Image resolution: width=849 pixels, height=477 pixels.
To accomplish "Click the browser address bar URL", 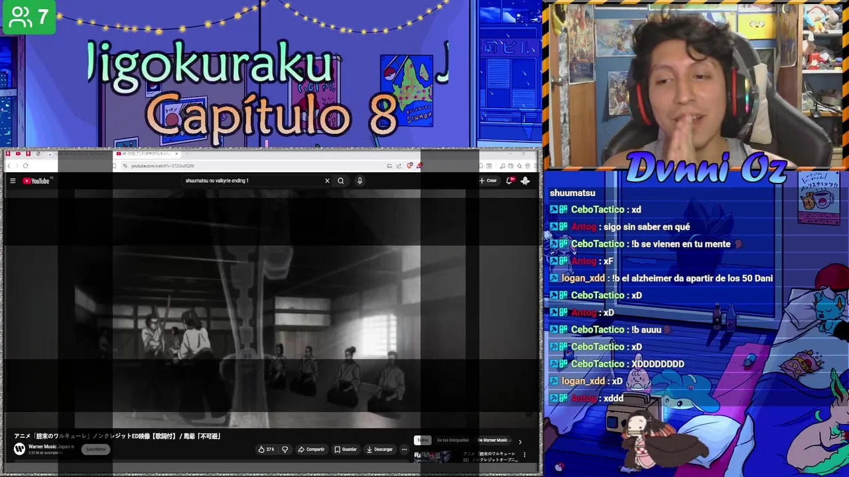I will click(163, 166).
